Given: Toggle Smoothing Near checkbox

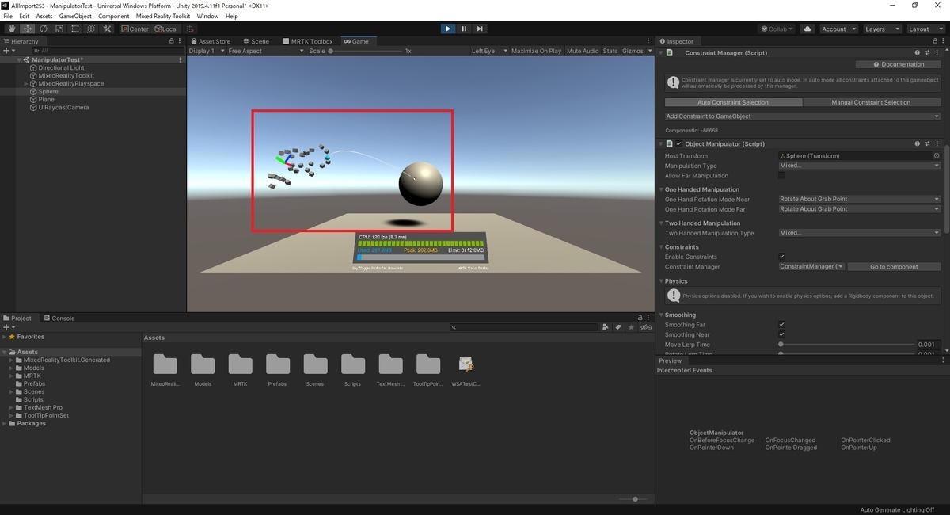Looking at the screenshot, I should [781, 334].
